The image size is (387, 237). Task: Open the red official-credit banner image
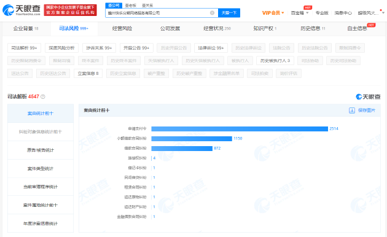click(71, 10)
